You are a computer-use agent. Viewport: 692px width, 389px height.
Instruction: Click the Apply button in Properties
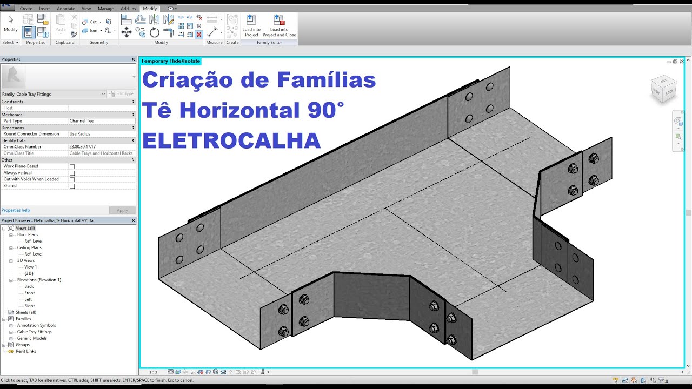[122, 210]
